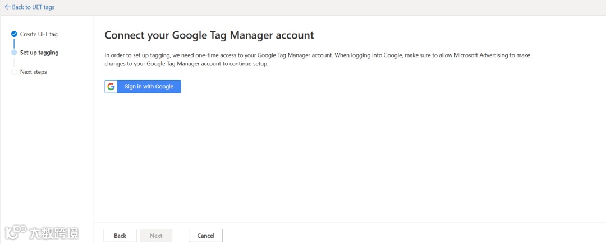Click the line connecting Create UET tag and Set up tagging
This screenshot has width=606, height=244.
tap(14, 43)
